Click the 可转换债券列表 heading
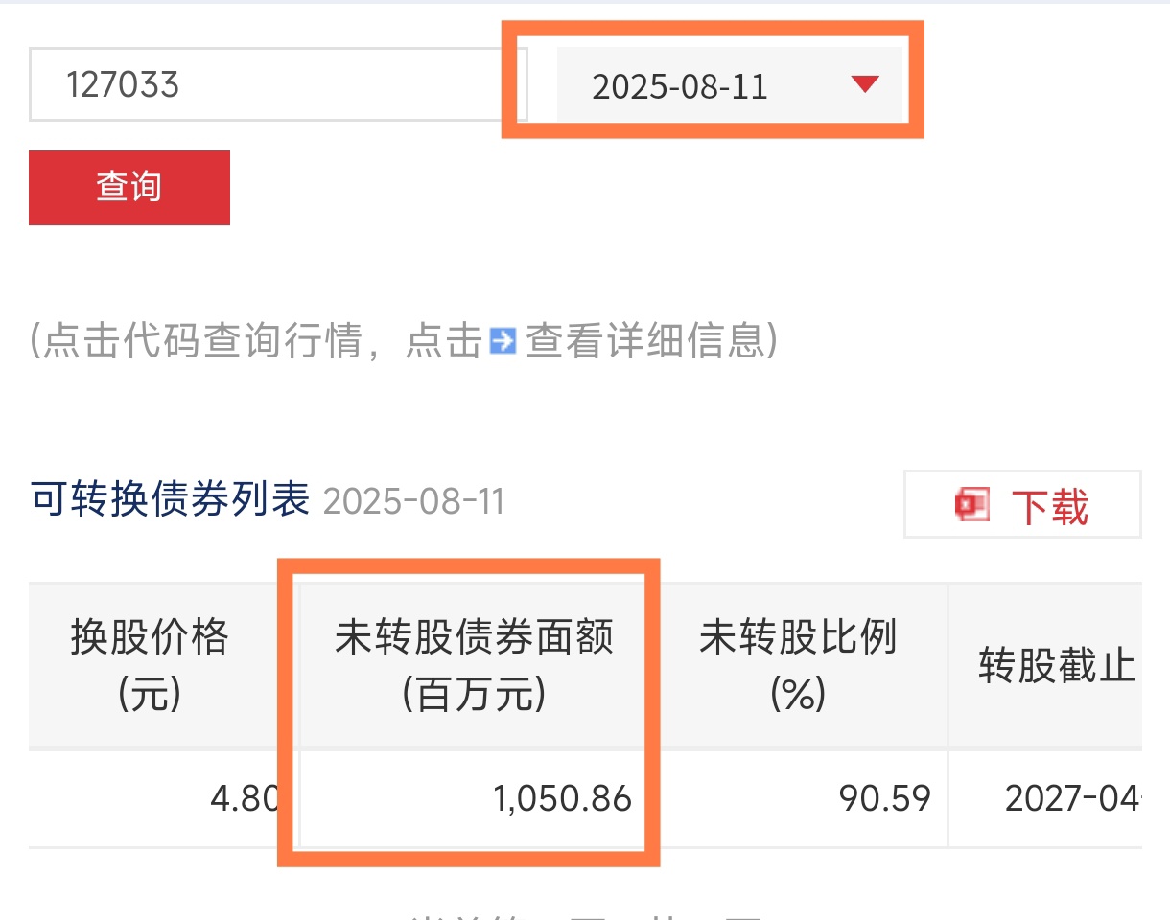This screenshot has height=920, width=1170. [x=170, y=499]
